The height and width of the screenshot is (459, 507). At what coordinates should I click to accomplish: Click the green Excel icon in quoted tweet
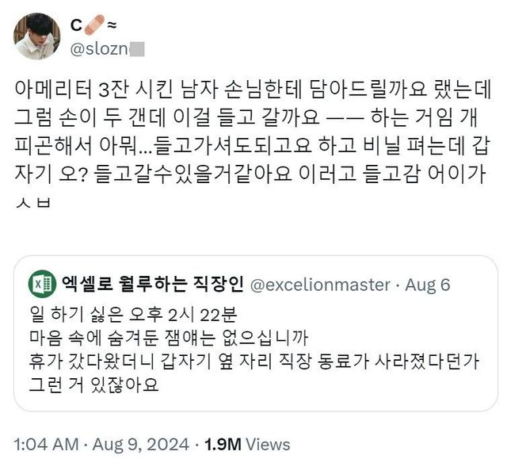click(41, 283)
